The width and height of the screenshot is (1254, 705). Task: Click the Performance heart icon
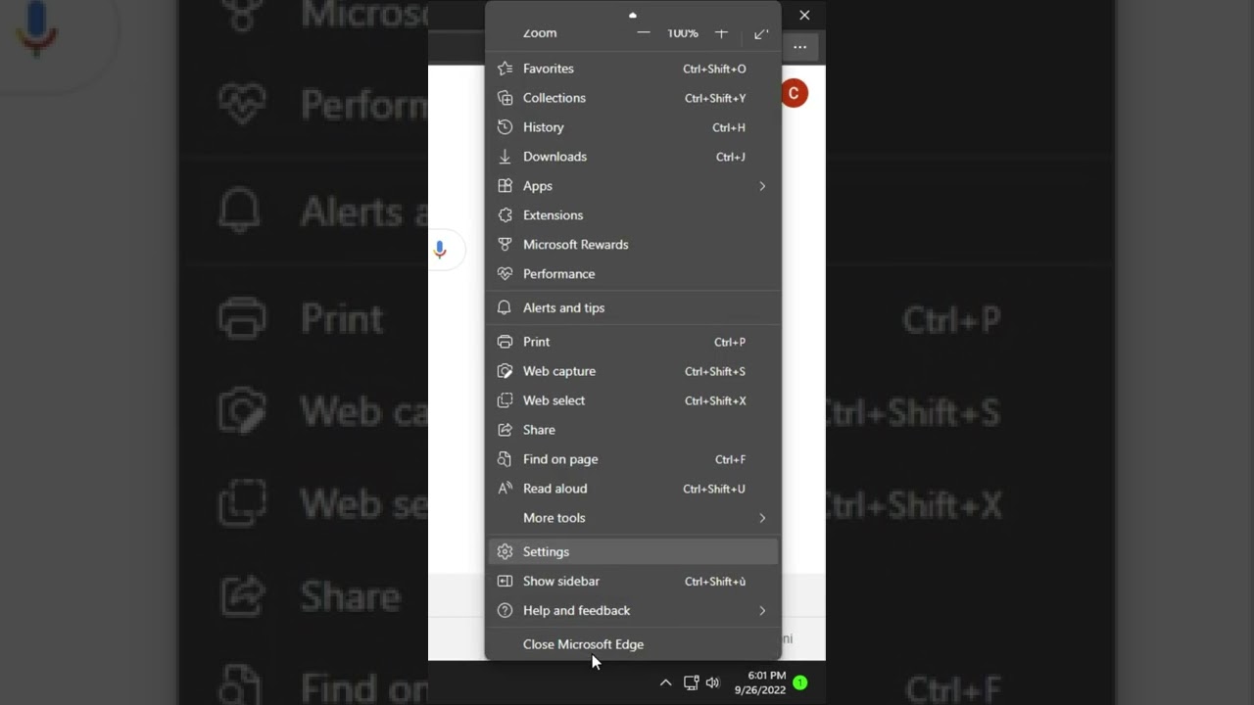505,274
